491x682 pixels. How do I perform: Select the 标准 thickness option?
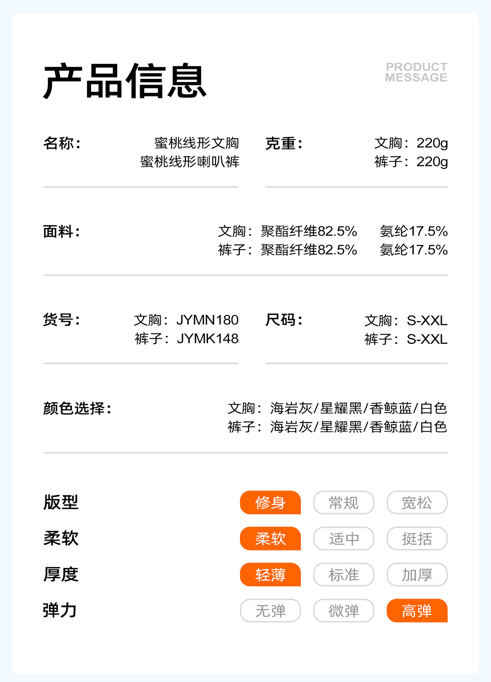[x=343, y=575]
